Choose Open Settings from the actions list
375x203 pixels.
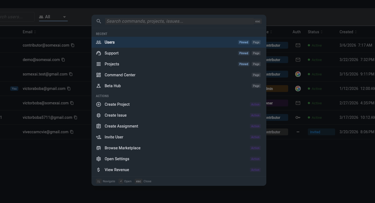click(117, 159)
